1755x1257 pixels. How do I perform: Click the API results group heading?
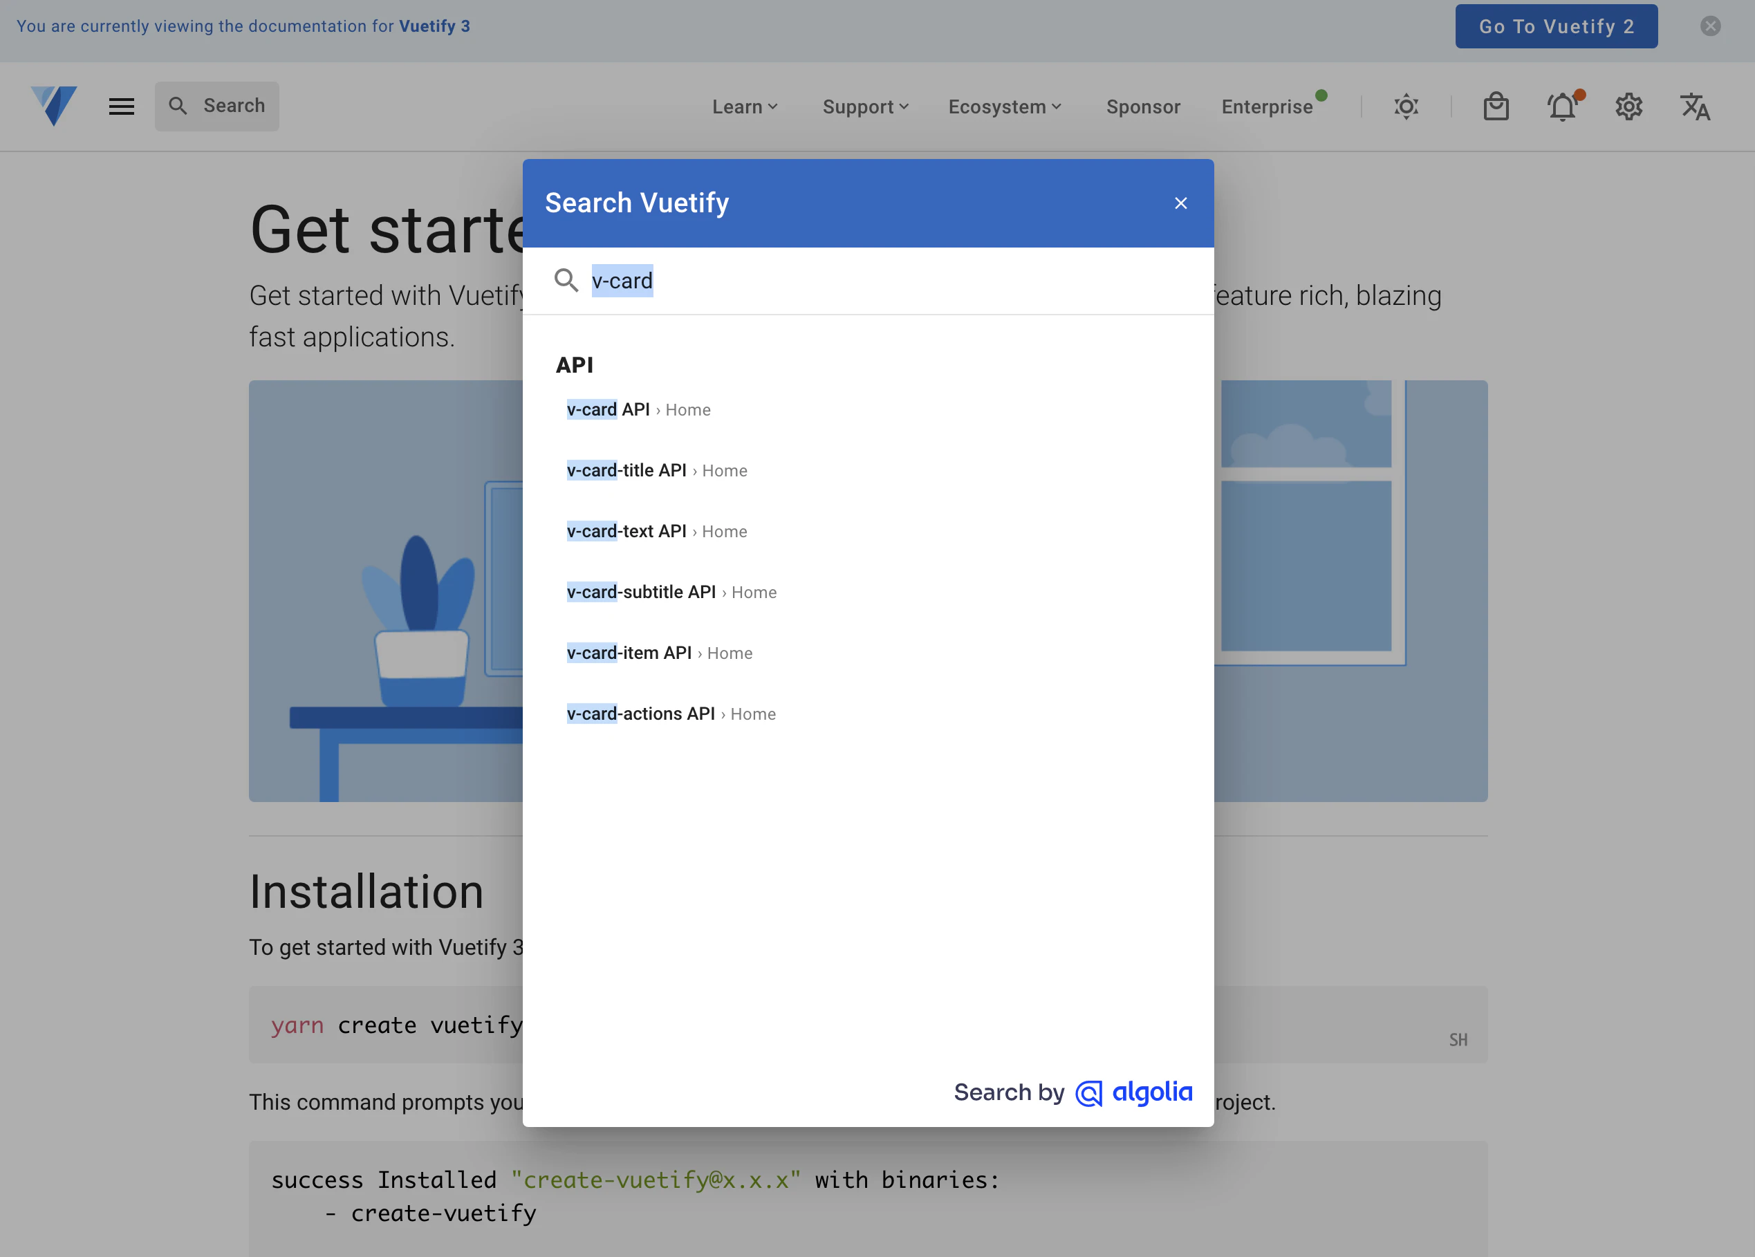tap(574, 364)
